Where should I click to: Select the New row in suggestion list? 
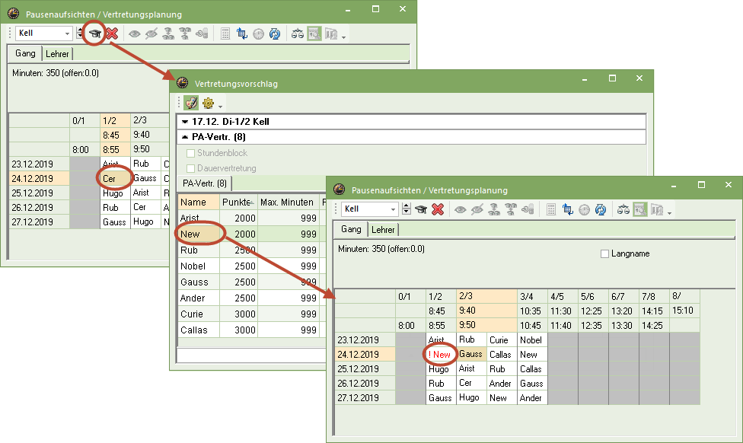(x=252, y=234)
